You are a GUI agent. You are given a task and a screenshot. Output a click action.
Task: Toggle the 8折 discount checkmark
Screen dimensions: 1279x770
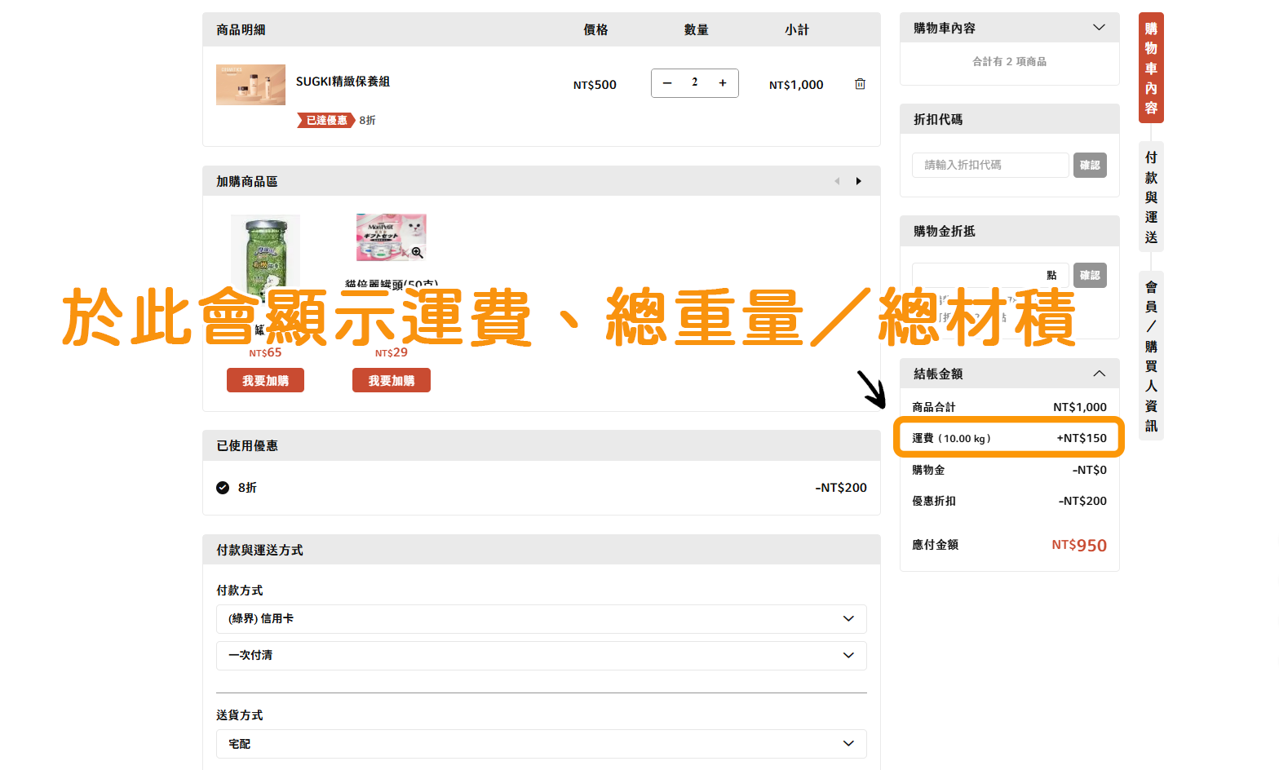tap(223, 488)
